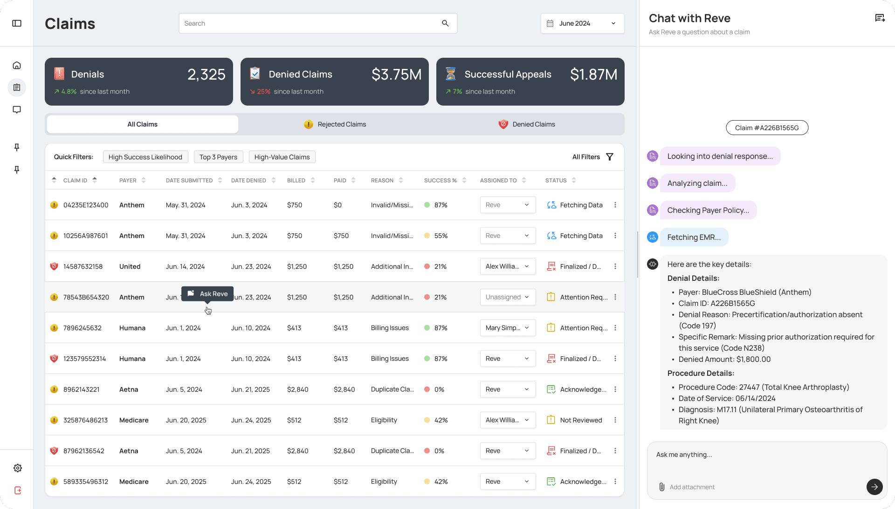
Task: Switch to the Denied Claims tab
Action: click(x=527, y=124)
